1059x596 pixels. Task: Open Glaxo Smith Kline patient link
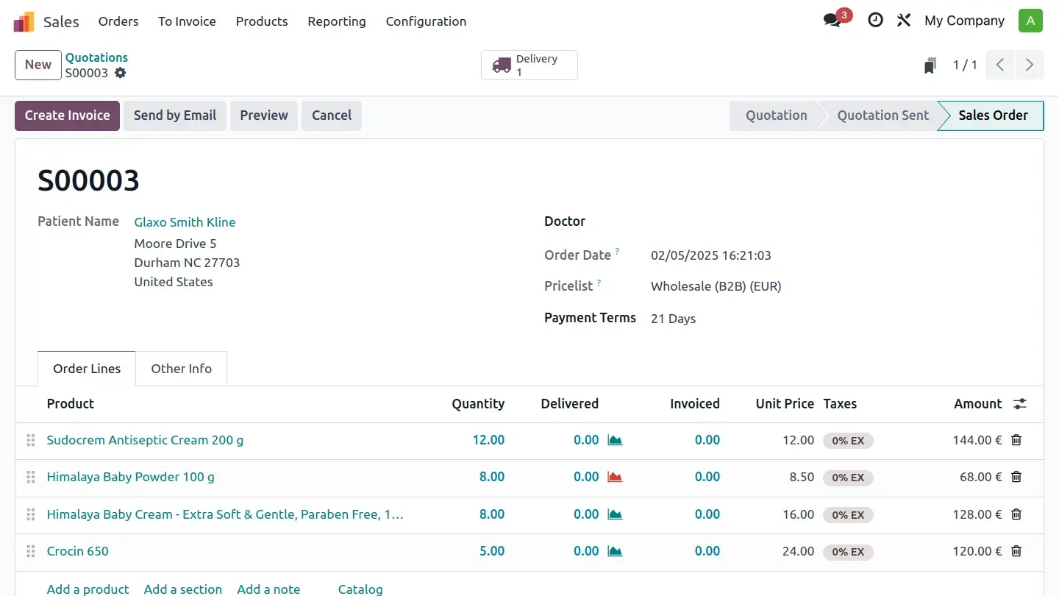[185, 222]
